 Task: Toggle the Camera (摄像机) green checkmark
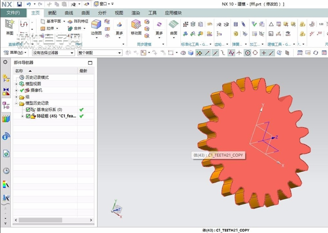[22, 90]
